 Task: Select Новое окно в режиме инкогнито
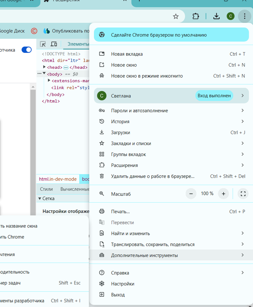[171, 76]
